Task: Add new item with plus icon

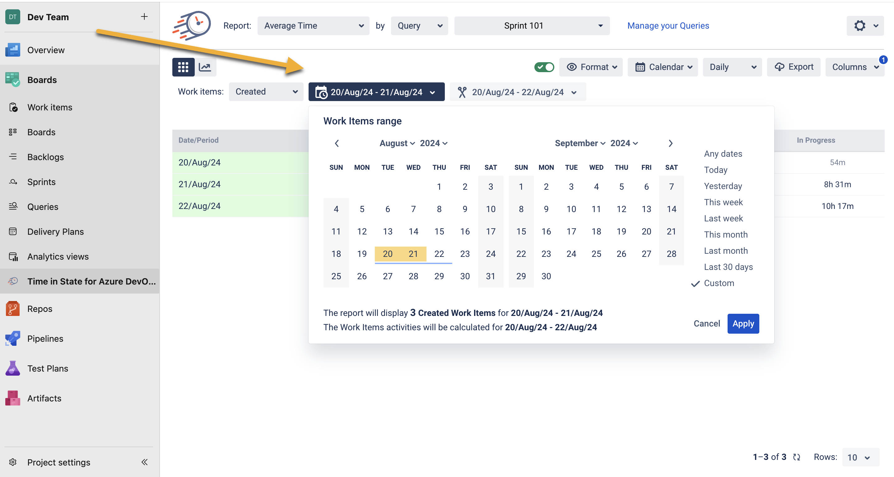Action: (x=144, y=17)
